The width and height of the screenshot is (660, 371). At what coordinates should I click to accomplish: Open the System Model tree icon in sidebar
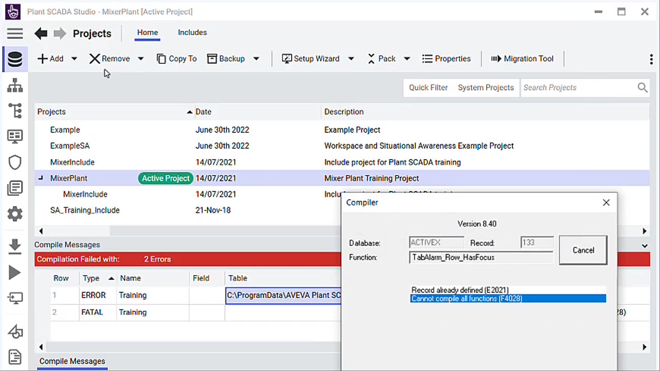coord(14,111)
